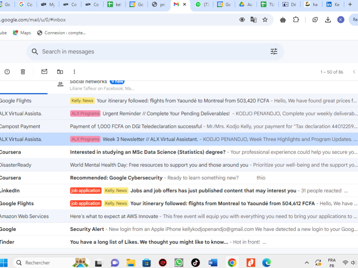Mark selected email as unread icon
358x268 pixels.
[44, 71]
